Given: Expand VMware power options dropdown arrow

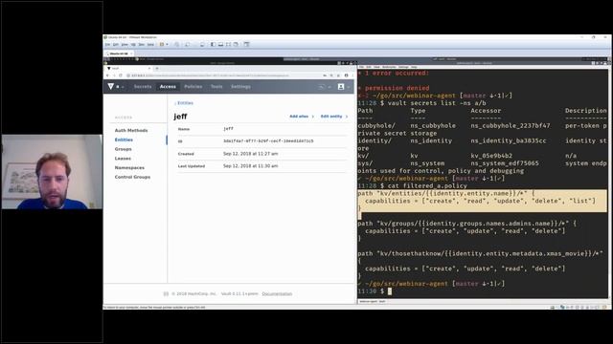Looking at the screenshot, I should coord(167,45).
